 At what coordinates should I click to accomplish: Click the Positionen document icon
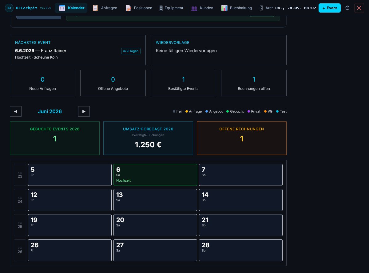click(x=128, y=8)
